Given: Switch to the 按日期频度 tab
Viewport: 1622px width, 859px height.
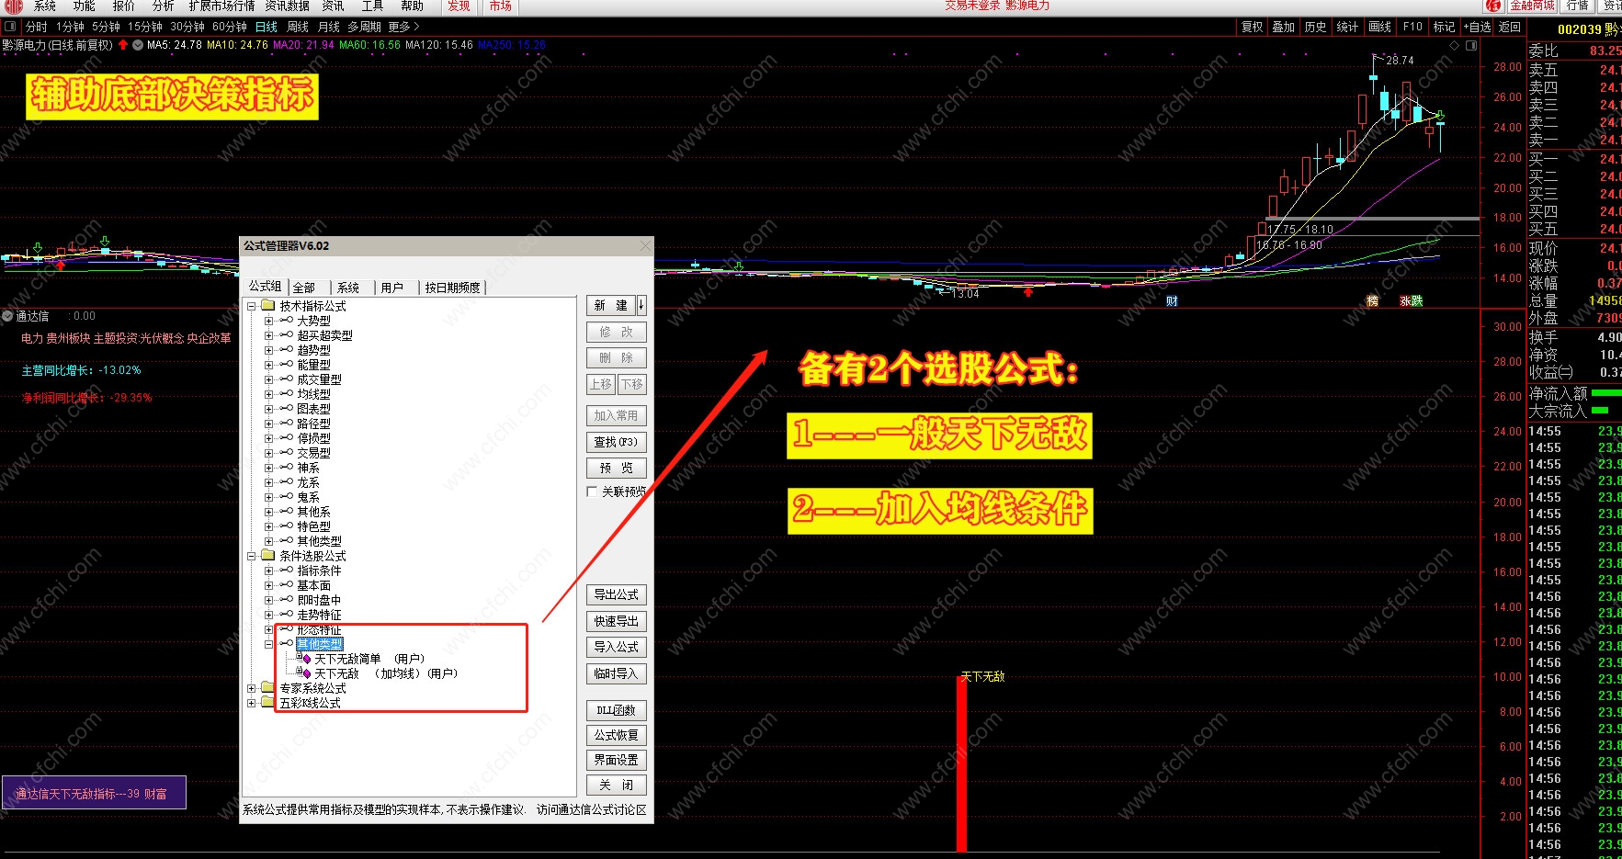Looking at the screenshot, I should click(453, 288).
